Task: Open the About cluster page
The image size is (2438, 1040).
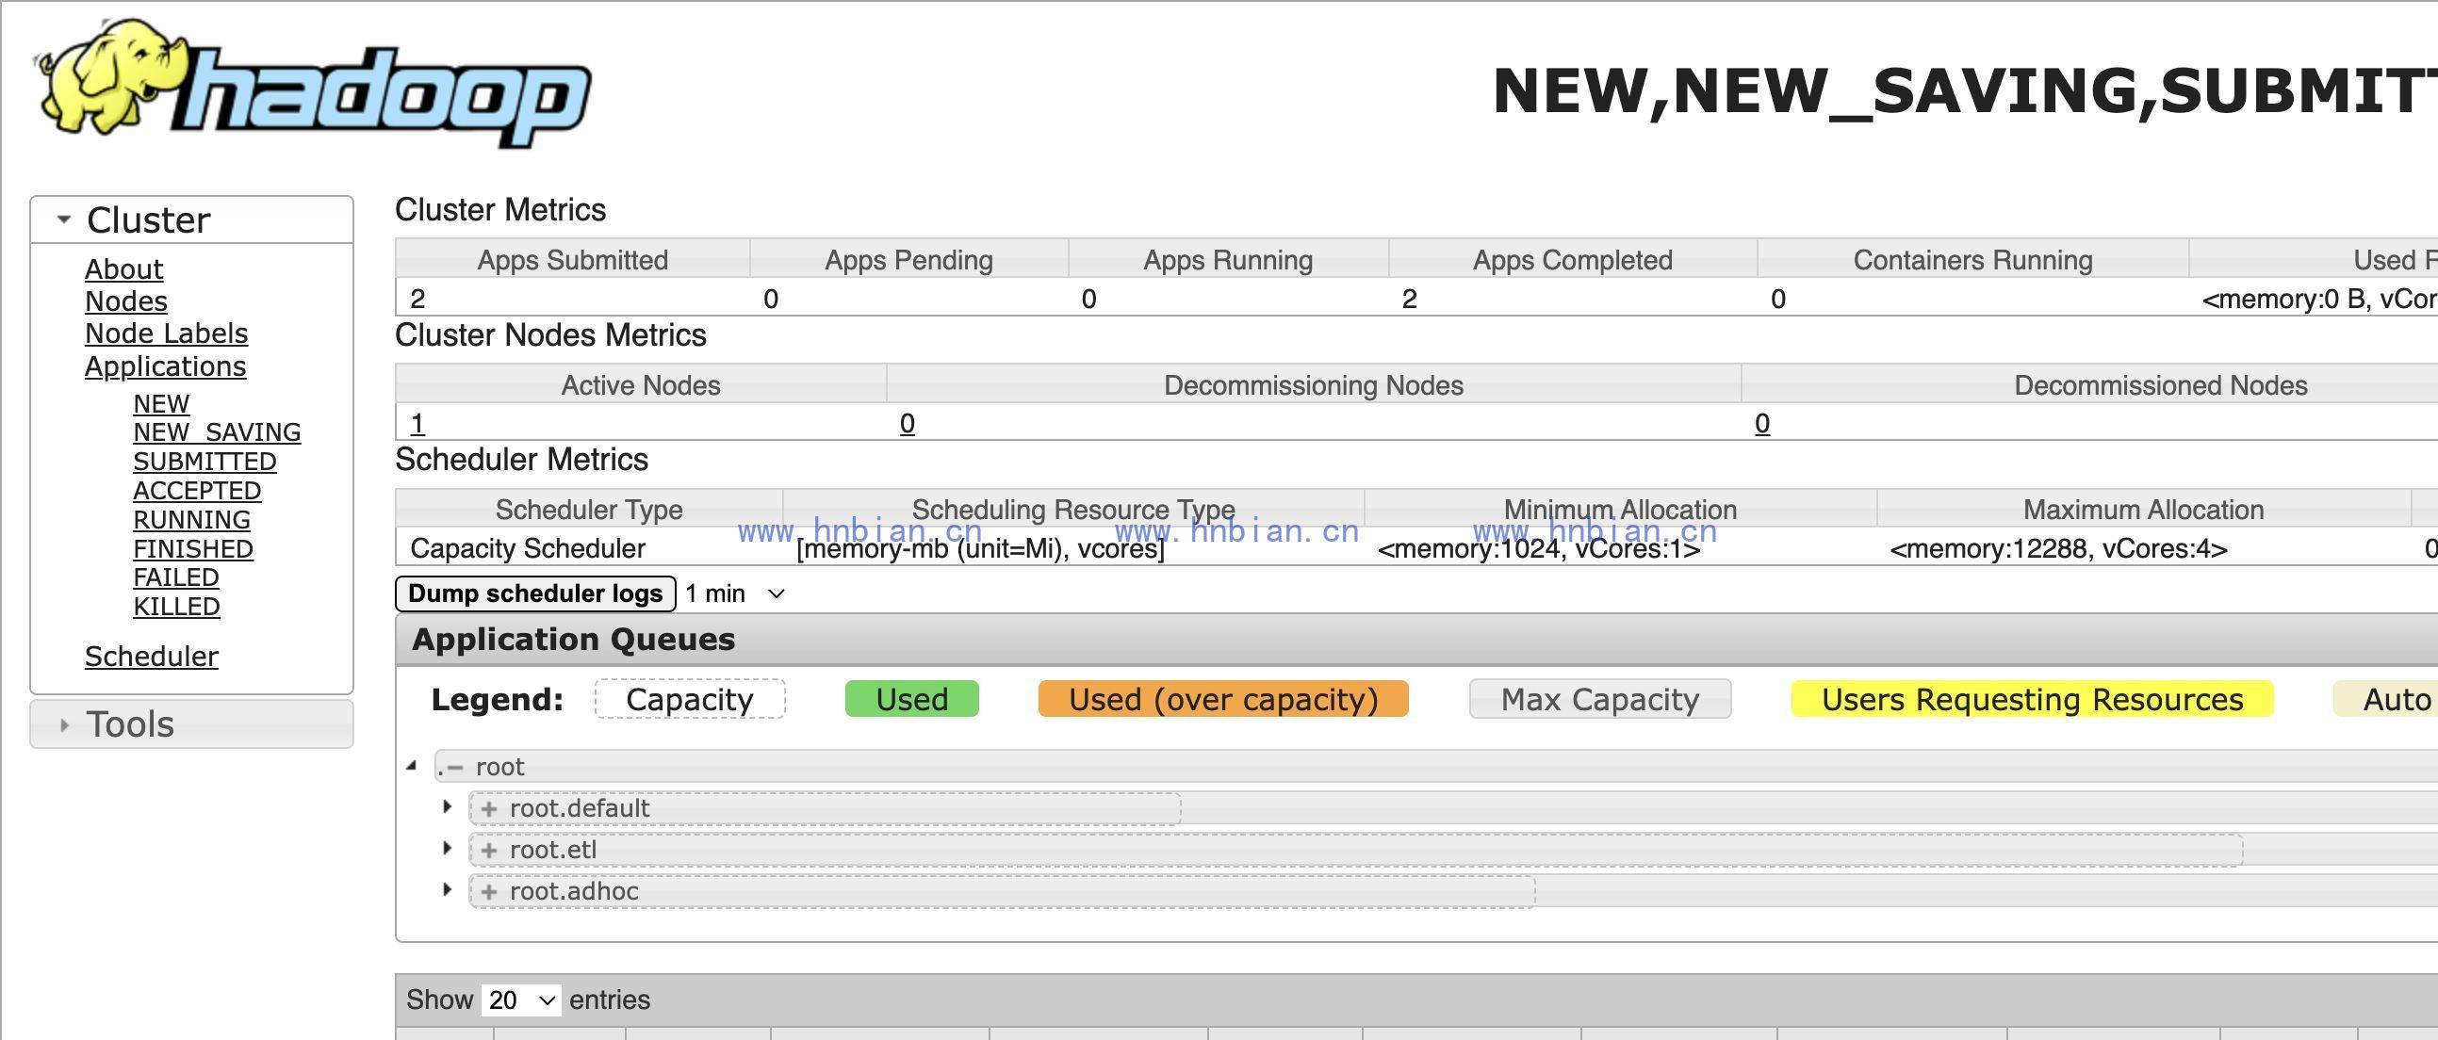Action: click(124, 268)
